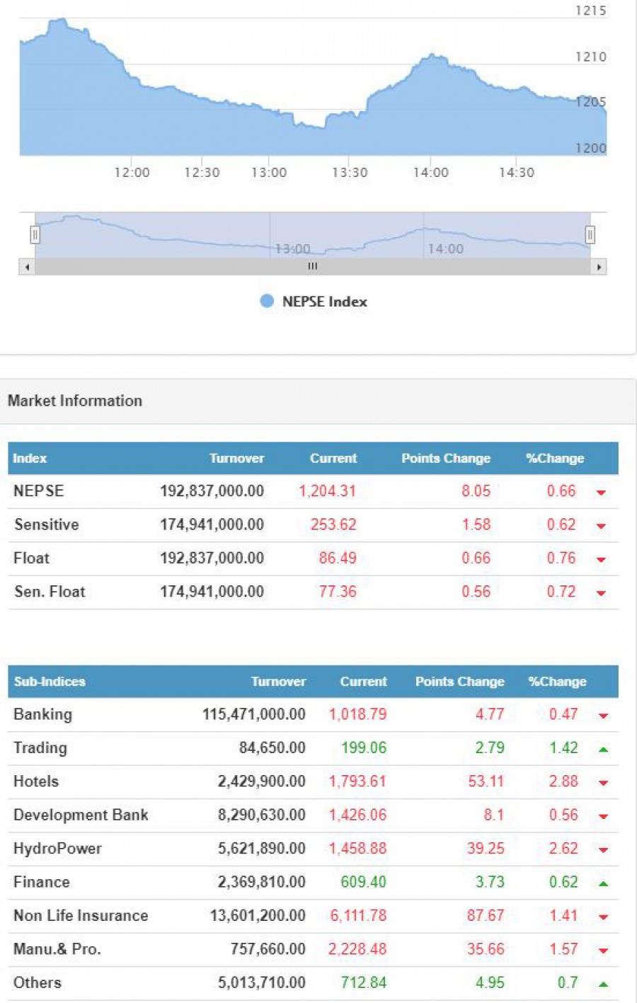Screen dimensions: 637x1003
Task: Click the green up arrow in Trading row
Action: click(603, 749)
